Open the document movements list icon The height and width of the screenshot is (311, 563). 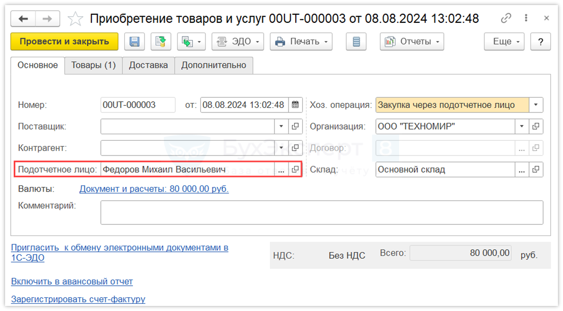tap(356, 42)
